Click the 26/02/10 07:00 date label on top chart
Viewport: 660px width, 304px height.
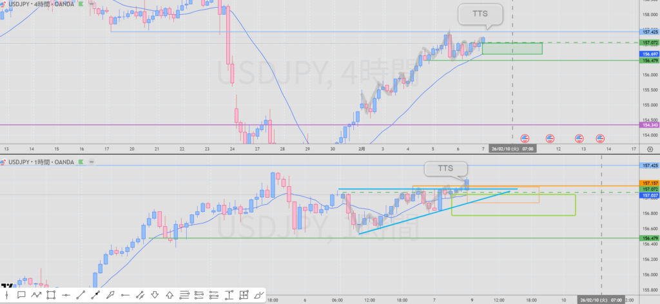(x=512, y=149)
